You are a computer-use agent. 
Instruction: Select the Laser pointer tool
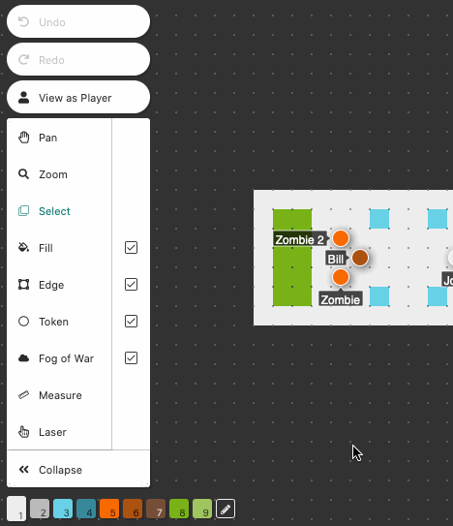[59, 432]
